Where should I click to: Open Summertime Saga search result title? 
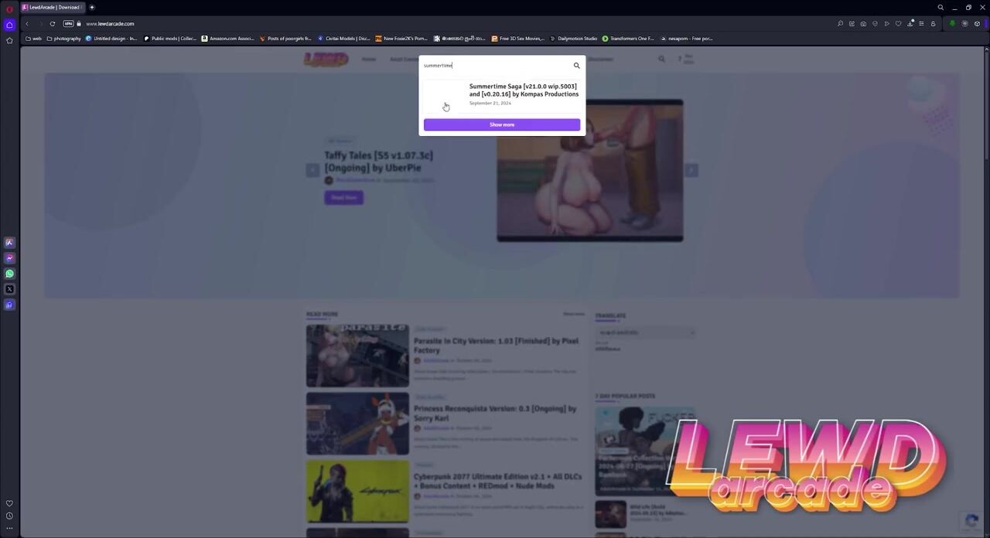coord(524,90)
